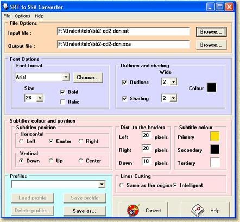Screen dimensions: 240x222
Task: Open the Shading width dropdown
Action: (174, 98)
